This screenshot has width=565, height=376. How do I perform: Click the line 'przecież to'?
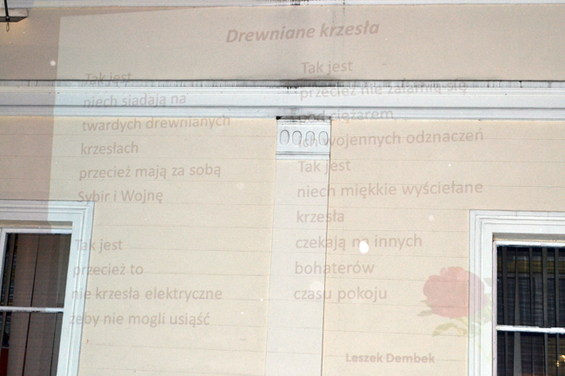[x=109, y=270]
